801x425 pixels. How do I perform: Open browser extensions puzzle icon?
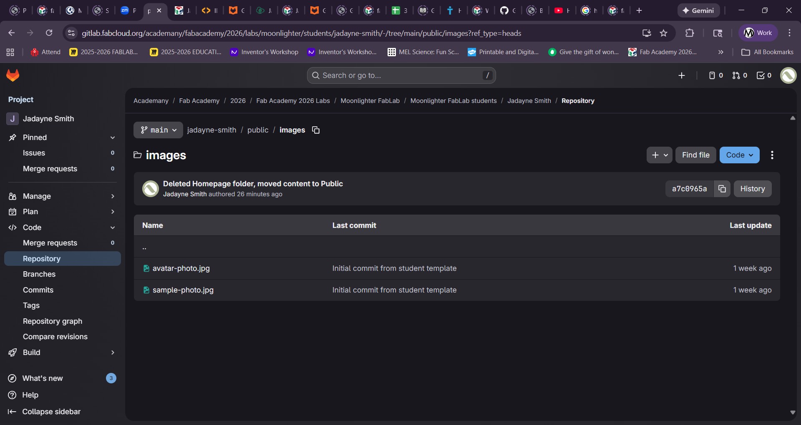point(690,33)
